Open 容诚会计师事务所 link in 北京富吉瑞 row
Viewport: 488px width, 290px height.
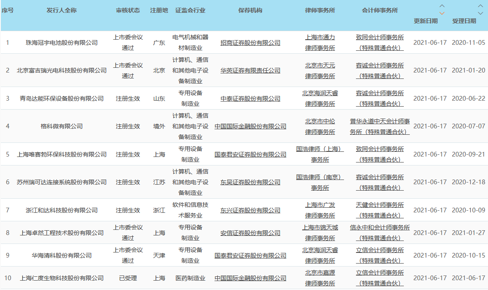click(x=380, y=71)
